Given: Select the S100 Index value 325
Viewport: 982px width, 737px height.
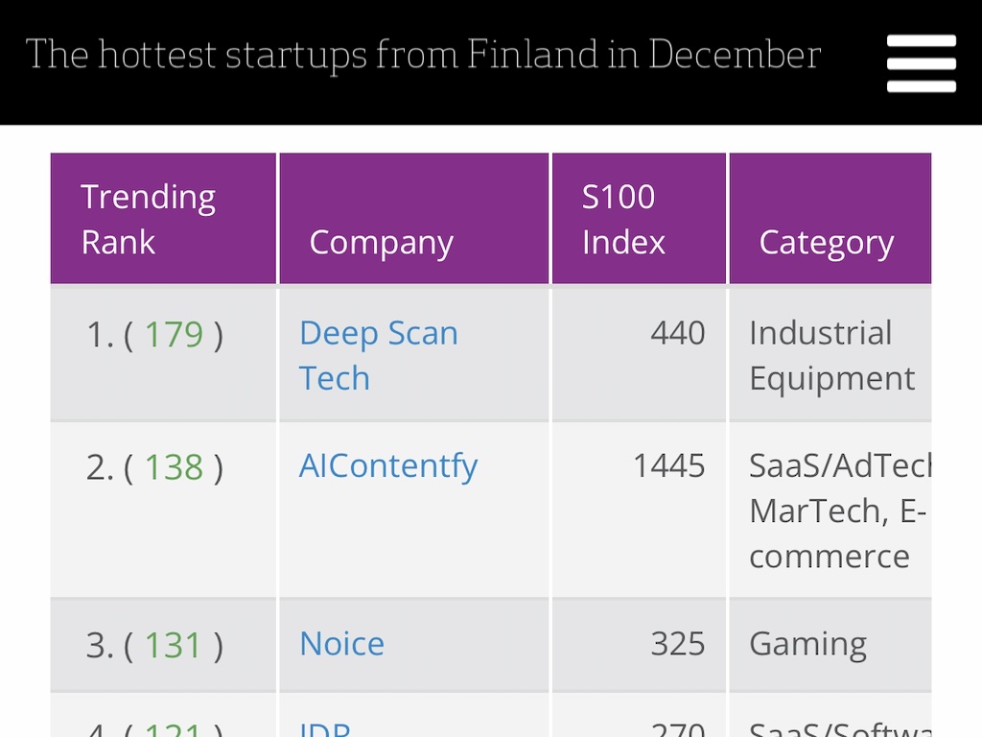Looking at the screenshot, I should point(677,644).
